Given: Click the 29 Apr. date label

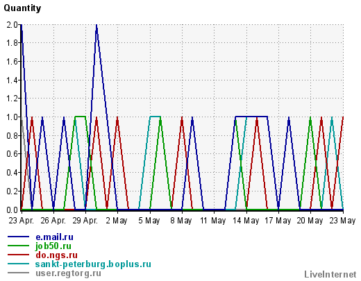Looking at the screenshot, I should pyautogui.click(x=85, y=221).
